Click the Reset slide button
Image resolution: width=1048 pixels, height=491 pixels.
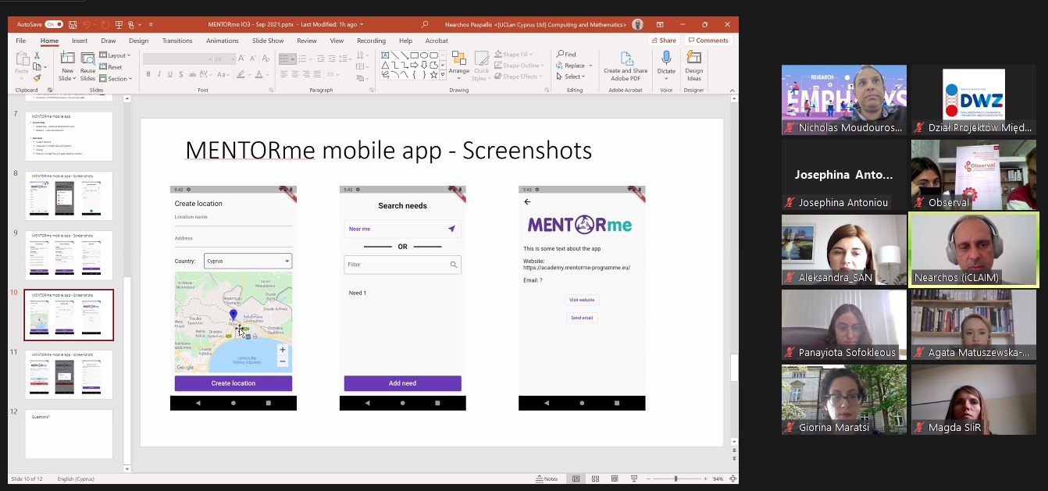(111, 67)
